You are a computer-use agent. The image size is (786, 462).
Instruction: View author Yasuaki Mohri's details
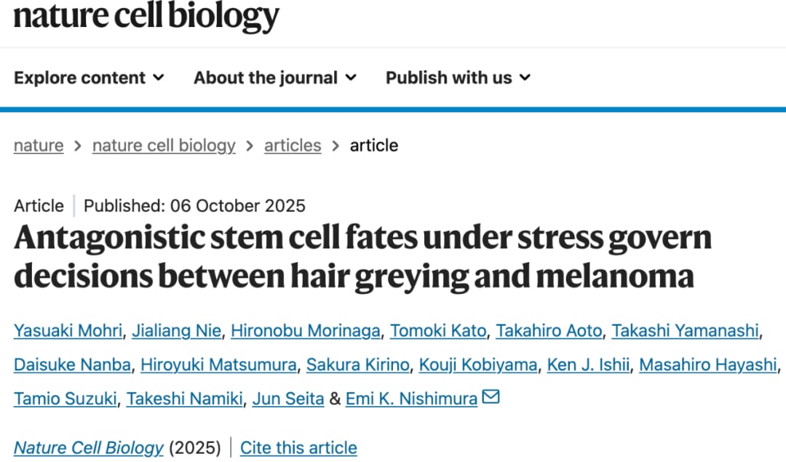click(x=68, y=331)
